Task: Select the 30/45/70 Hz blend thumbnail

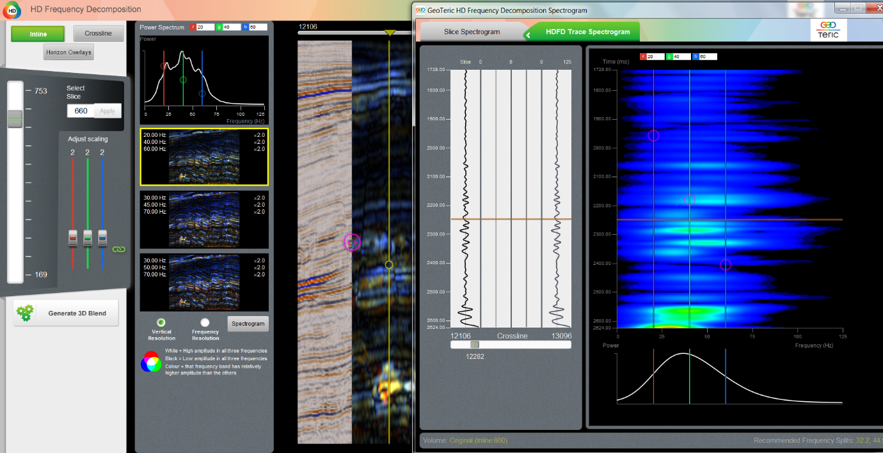Action: tap(204, 219)
